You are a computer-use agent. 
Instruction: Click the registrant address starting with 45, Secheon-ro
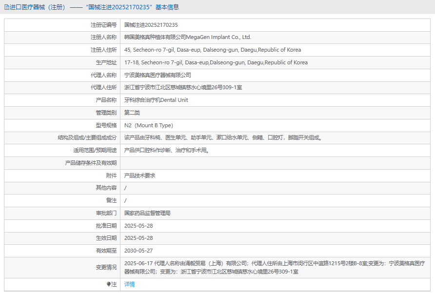coord(212,50)
